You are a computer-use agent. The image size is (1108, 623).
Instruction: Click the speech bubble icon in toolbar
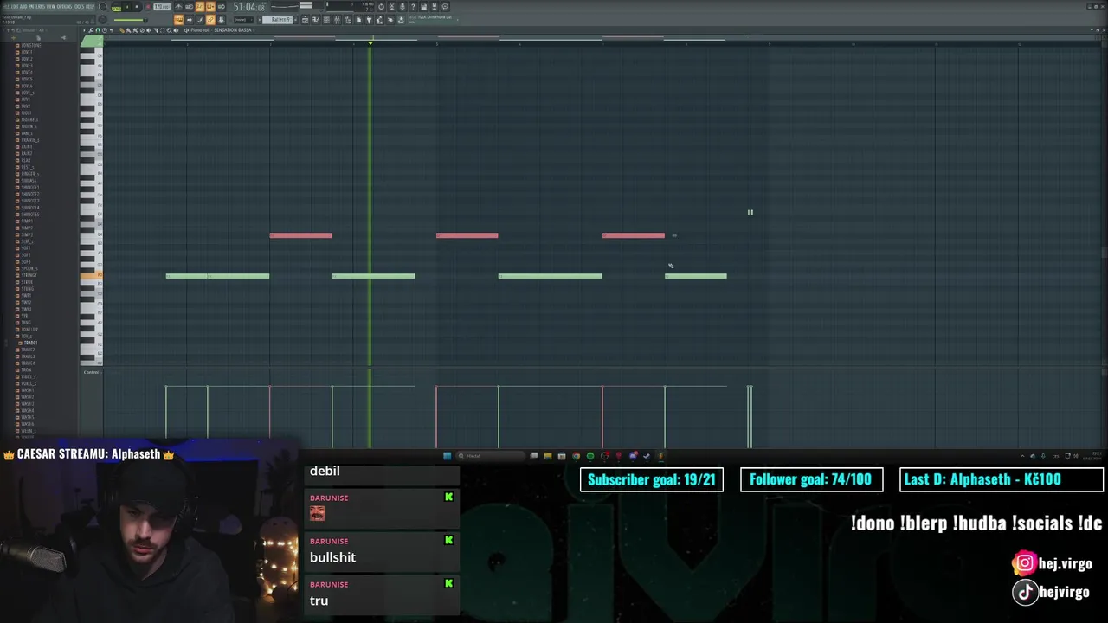click(445, 7)
